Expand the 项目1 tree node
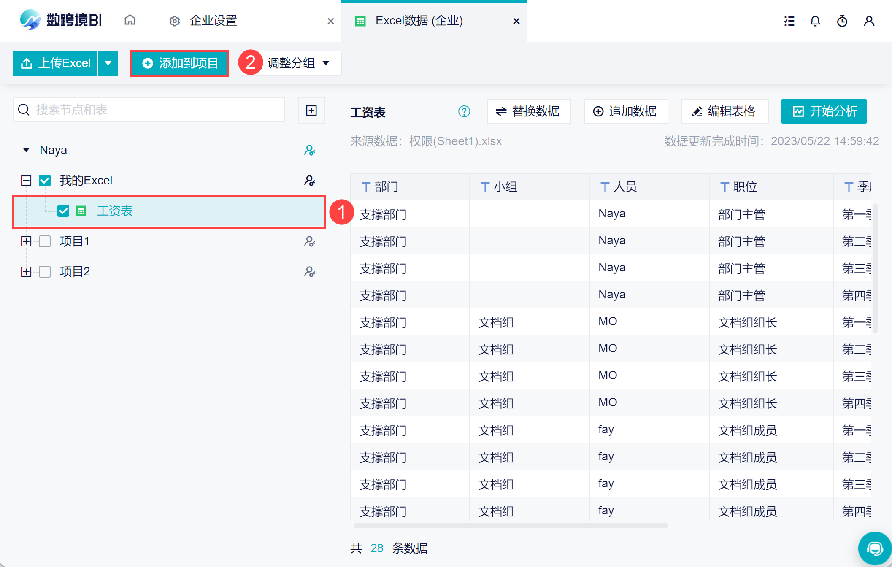Viewport: 892px width, 567px height. [x=26, y=241]
